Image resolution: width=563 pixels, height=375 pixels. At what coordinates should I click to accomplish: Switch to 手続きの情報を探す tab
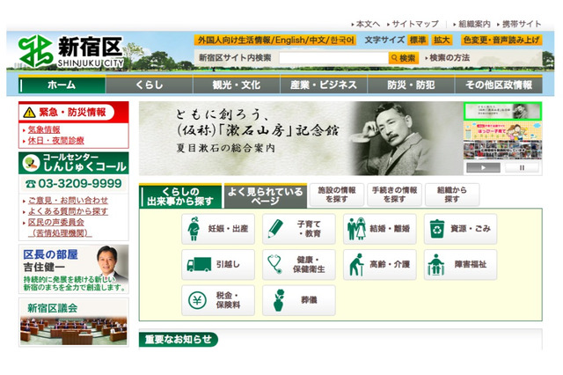point(394,195)
